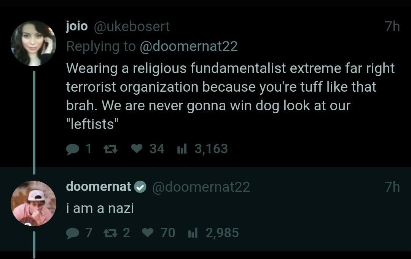Retweet joio's tweet using the retweet icon
The height and width of the screenshot is (259, 411).
click(x=111, y=149)
